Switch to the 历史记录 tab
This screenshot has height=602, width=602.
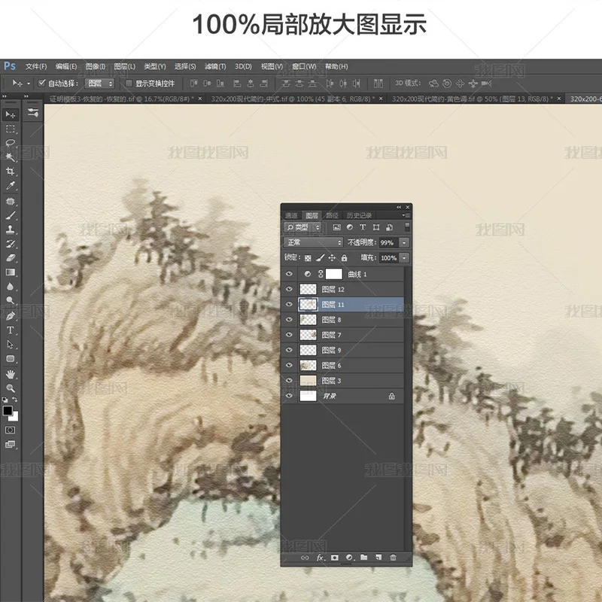click(359, 215)
